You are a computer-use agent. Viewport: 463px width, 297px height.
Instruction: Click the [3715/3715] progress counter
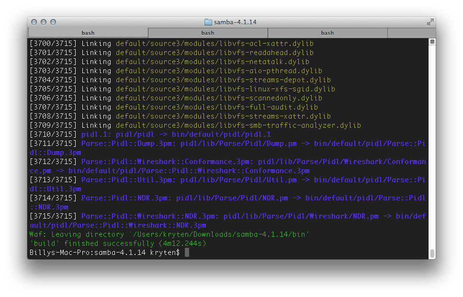click(x=53, y=217)
